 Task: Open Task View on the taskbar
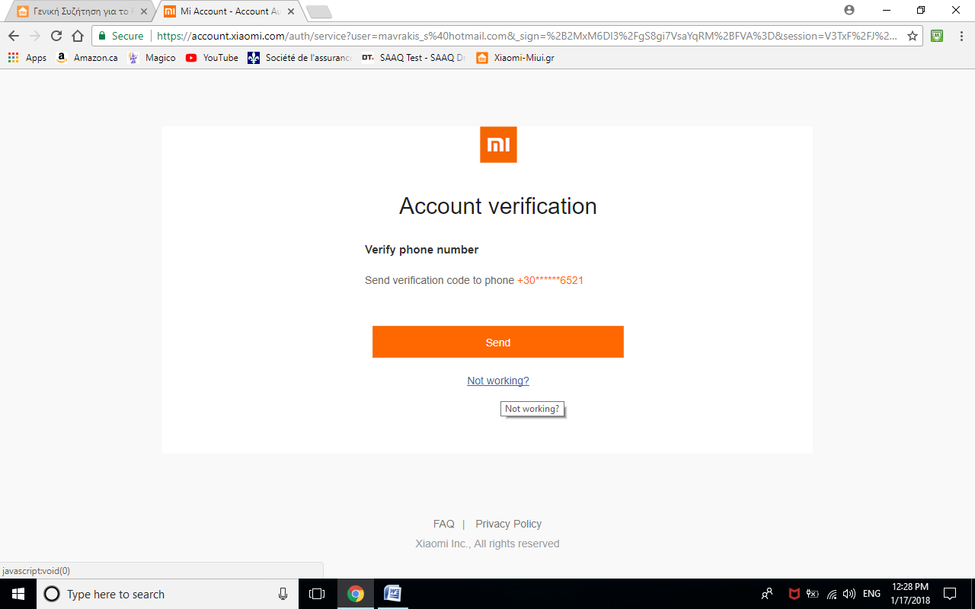(x=317, y=594)
